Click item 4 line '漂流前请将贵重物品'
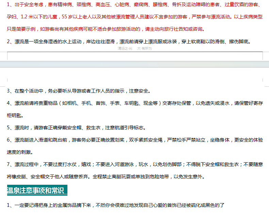269x214 pixels. 135,103
